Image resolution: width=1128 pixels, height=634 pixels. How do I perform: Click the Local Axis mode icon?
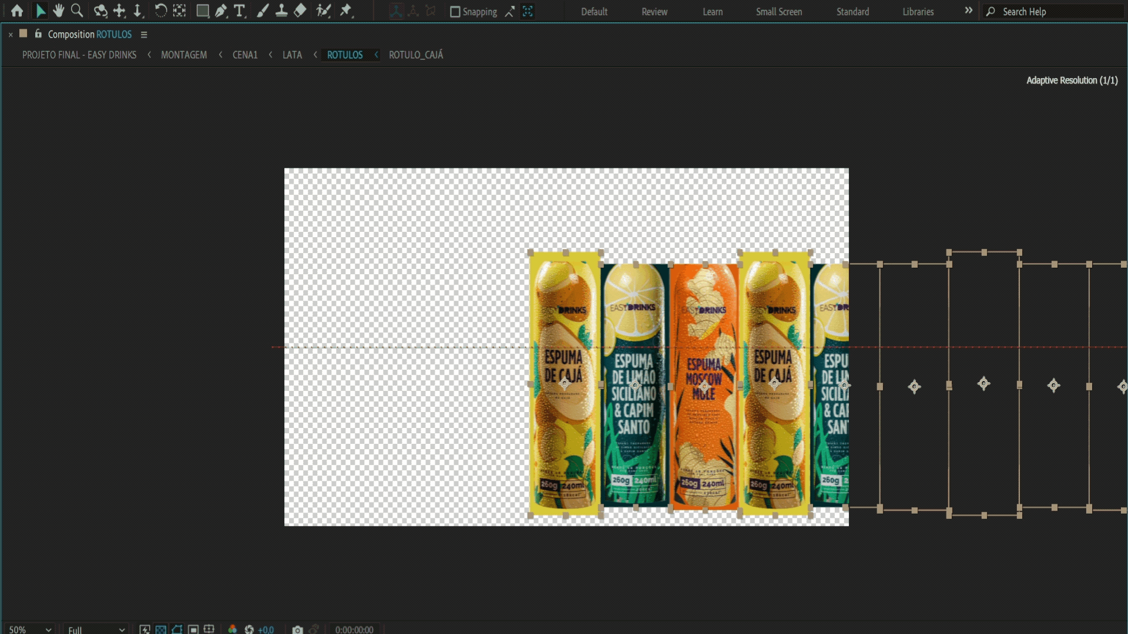pyautogui.click(x=397, y=11)
